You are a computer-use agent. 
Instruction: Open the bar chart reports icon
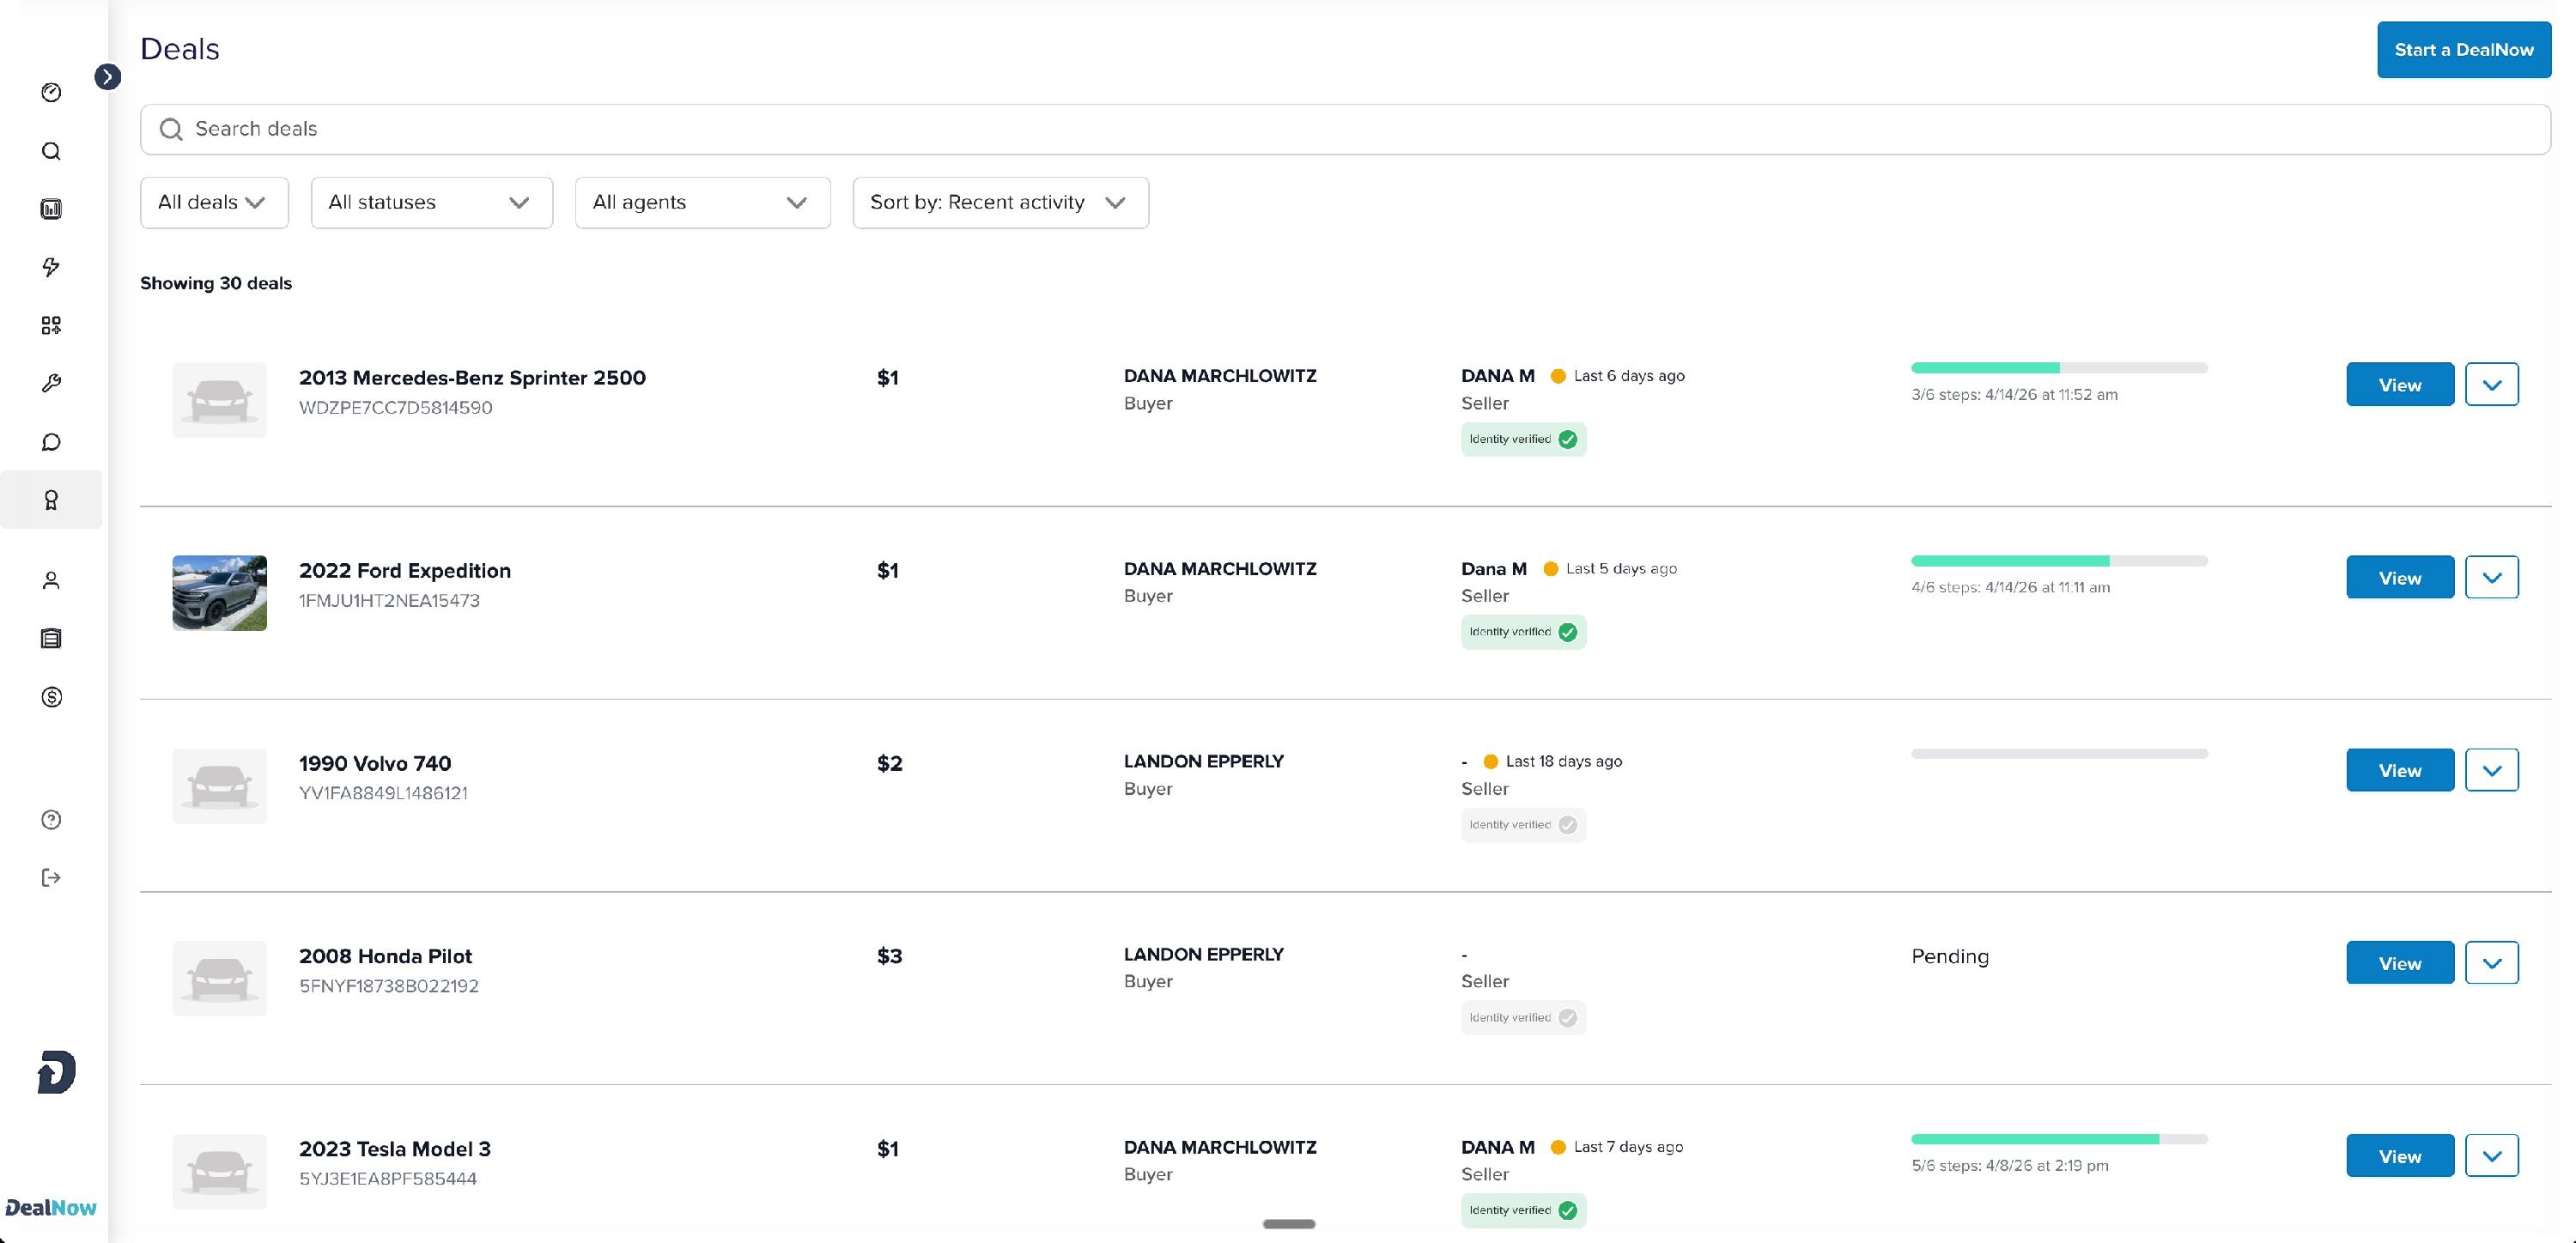coord(51,209)
